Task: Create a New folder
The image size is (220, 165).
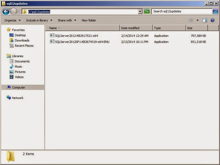Action: click(x=89, y=20)
